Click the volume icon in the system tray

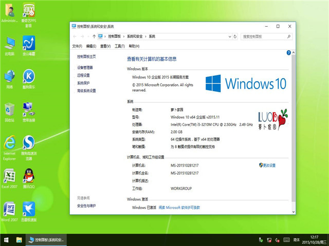click(x=277, y=240)
